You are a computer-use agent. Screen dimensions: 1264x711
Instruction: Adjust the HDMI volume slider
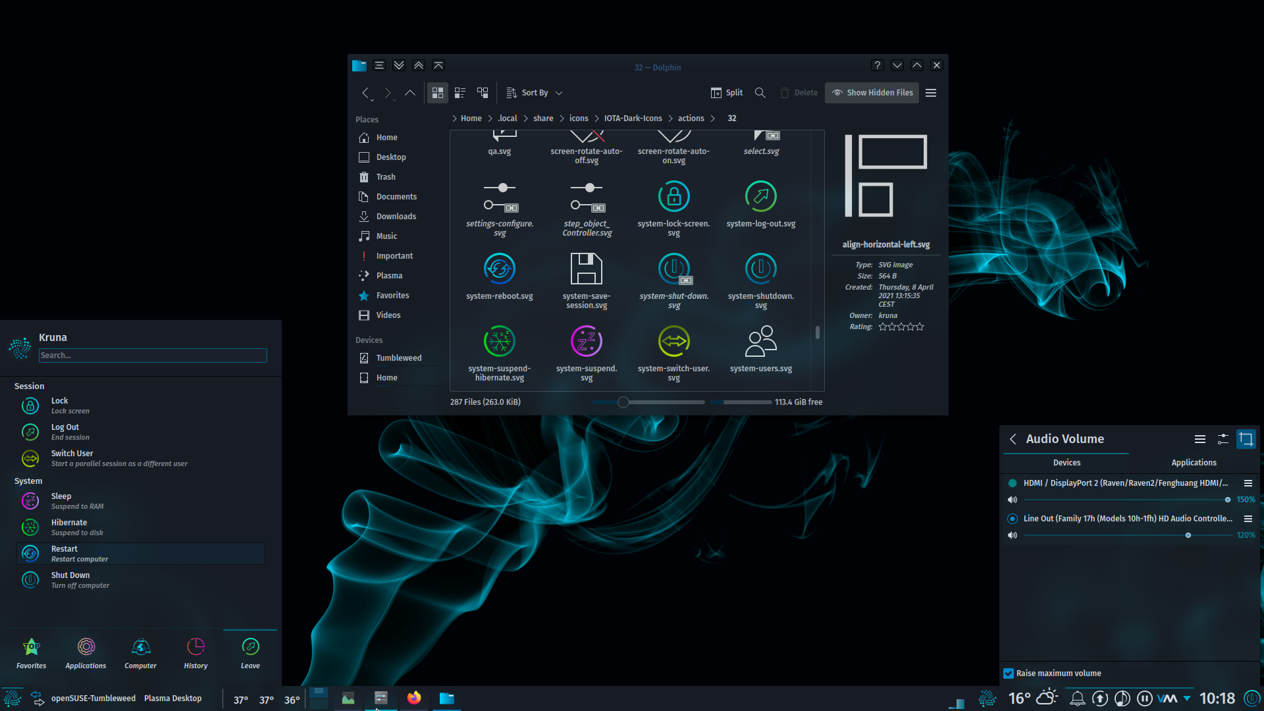pyautogui.click(x=1127, y=500)
